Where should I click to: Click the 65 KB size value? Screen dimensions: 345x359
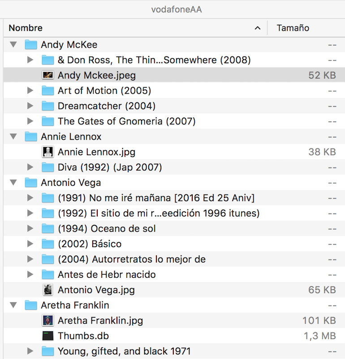(x=322, y=289)
